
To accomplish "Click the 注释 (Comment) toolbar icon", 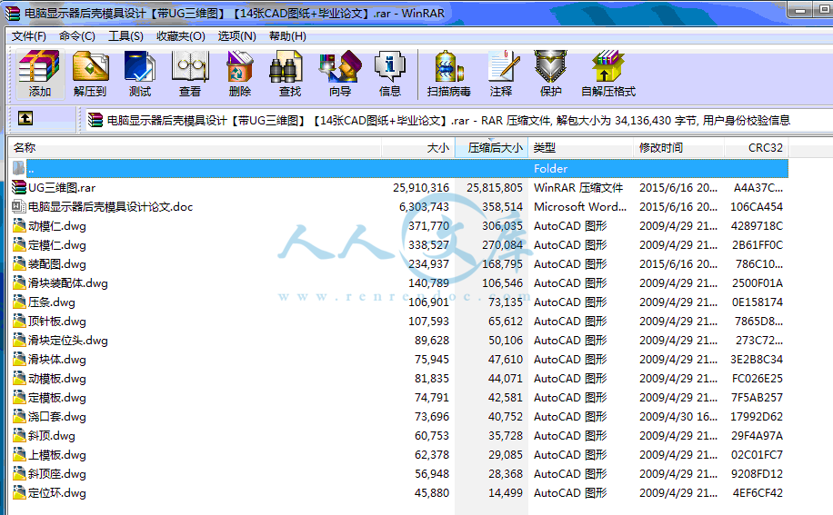I will click(x=502, y=67).
